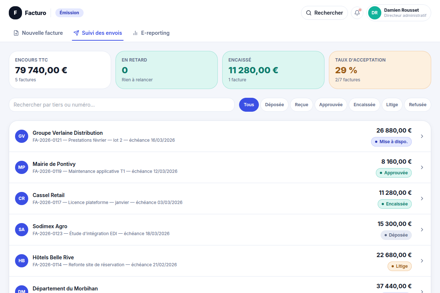Click the Encaissée badge on Cassel Retail
This screenshot has height=293, width=440.
[395, 204]
